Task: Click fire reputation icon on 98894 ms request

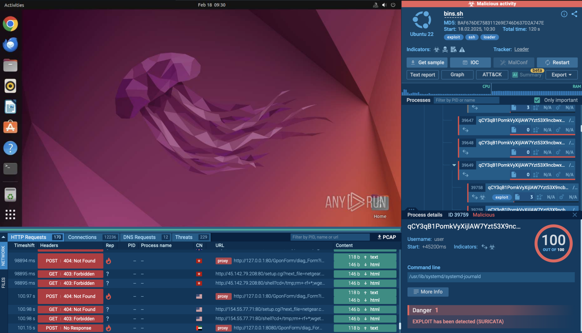Action: [x=109, y=261]
